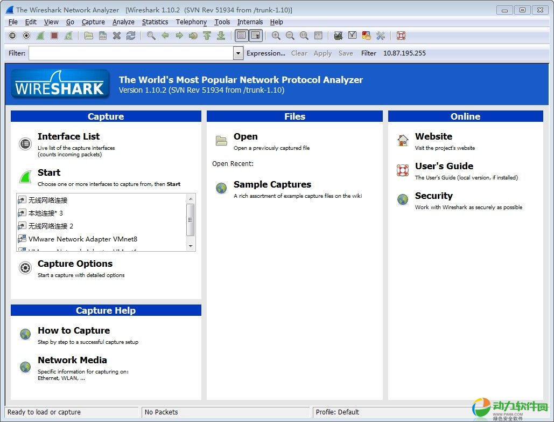Open the preferences tools icon
Screen dimensions: 554x422
pos(381,36)
